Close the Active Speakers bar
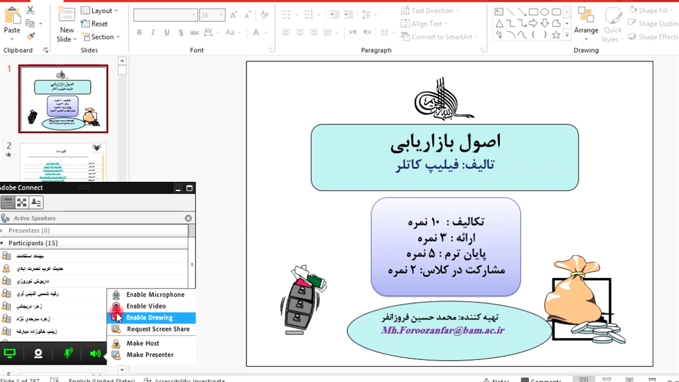 pyautogui.click(x=188, y=218)
